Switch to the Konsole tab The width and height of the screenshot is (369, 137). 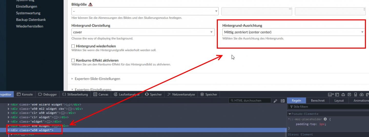[x=25, y=94]
